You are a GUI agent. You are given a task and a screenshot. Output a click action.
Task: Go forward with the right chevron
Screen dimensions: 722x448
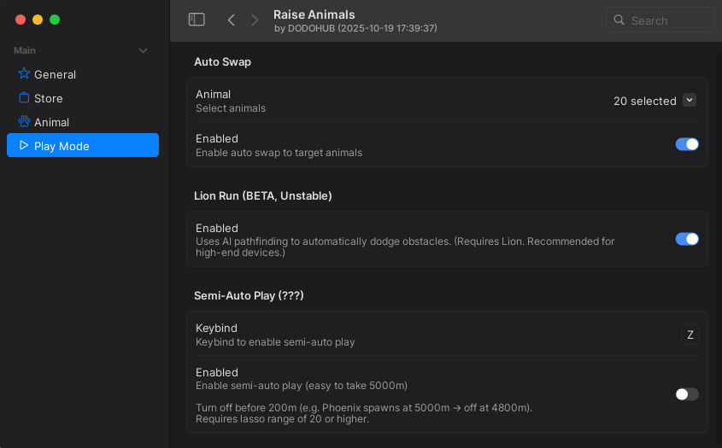tap(255, 20)
